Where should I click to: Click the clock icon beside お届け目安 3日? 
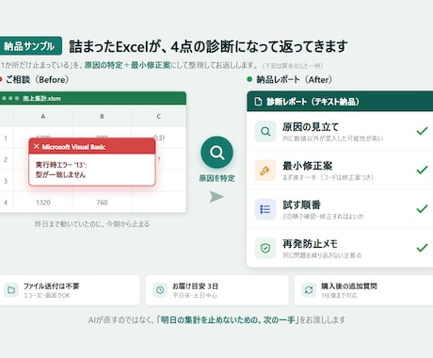click(160, 290)
